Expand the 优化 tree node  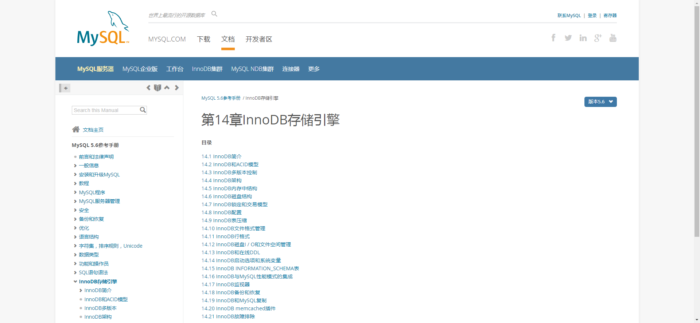click(x=75, y=228)
